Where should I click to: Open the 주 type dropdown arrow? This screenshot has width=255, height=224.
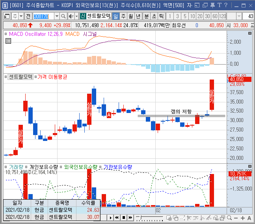click(21, 16)
